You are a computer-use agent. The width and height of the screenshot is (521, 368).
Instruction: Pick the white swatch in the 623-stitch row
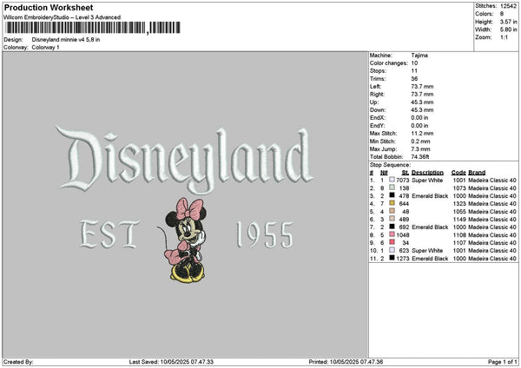pyautogui.click(x=392, y=250)
